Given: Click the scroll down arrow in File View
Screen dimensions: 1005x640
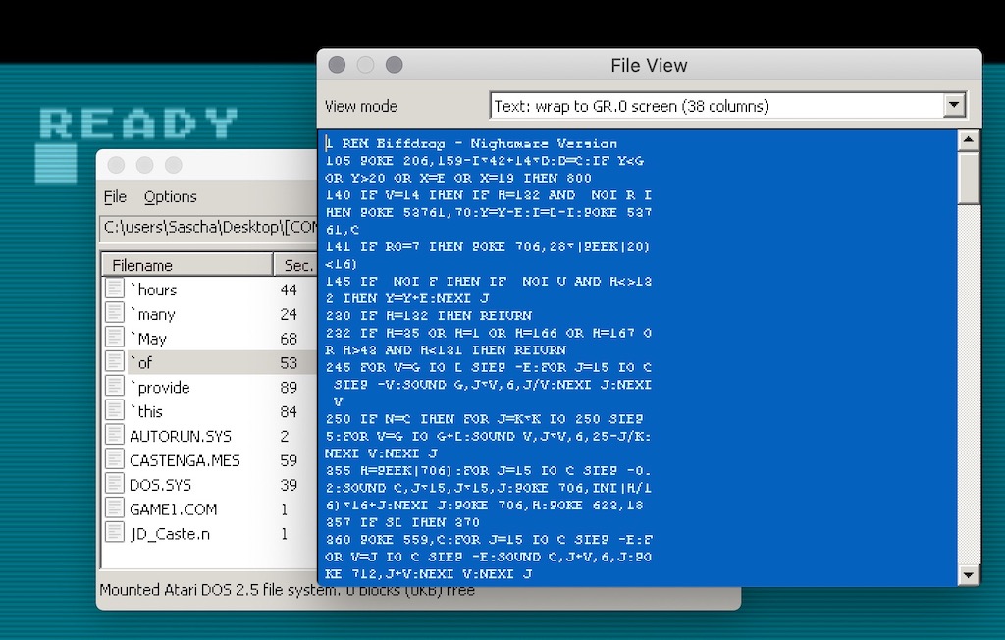Looking at the screenshot, I should pyautogui.click(x=968, y=575).
